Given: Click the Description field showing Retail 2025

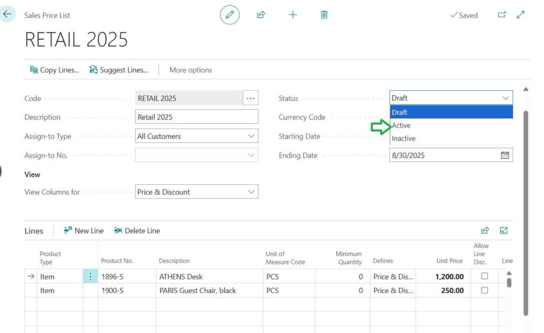Looking at the screenshot, I should click(x=197, y=117).
